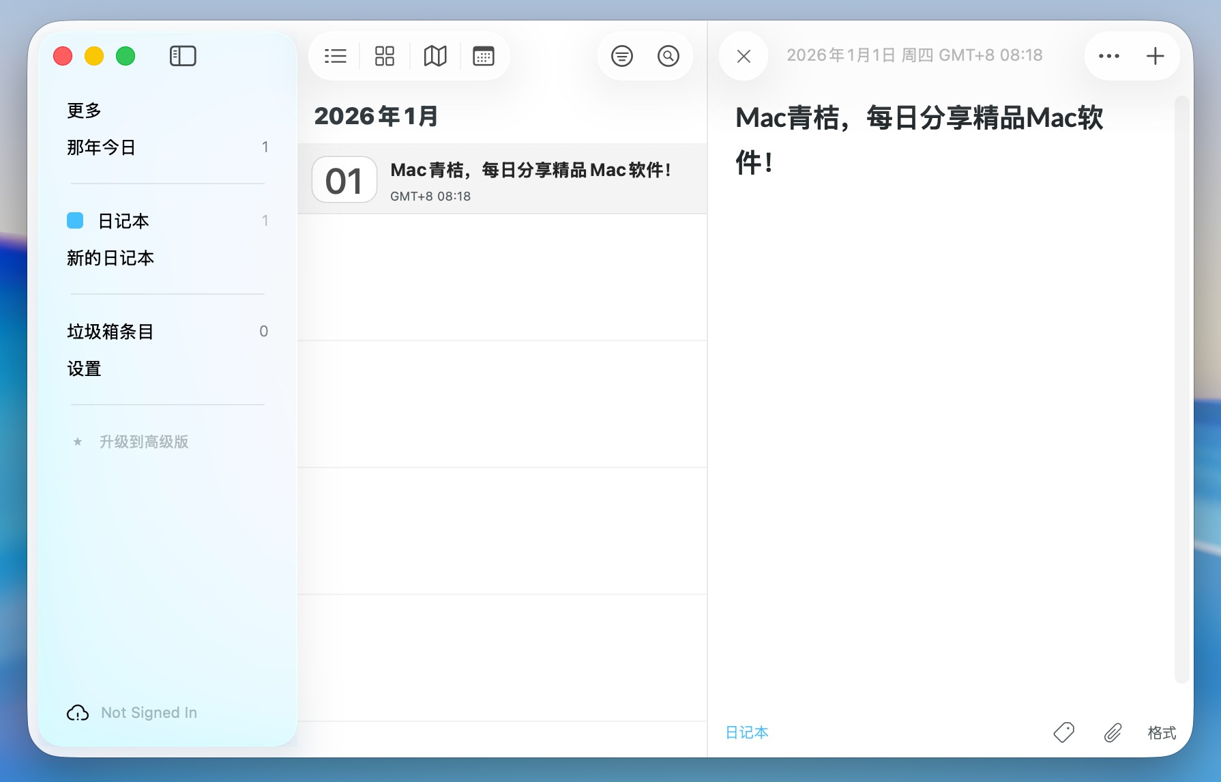The height and width of the screenshot is (782, 1221).
Task: Open the 格式 format menu
Action: [x=1162, y=733]
